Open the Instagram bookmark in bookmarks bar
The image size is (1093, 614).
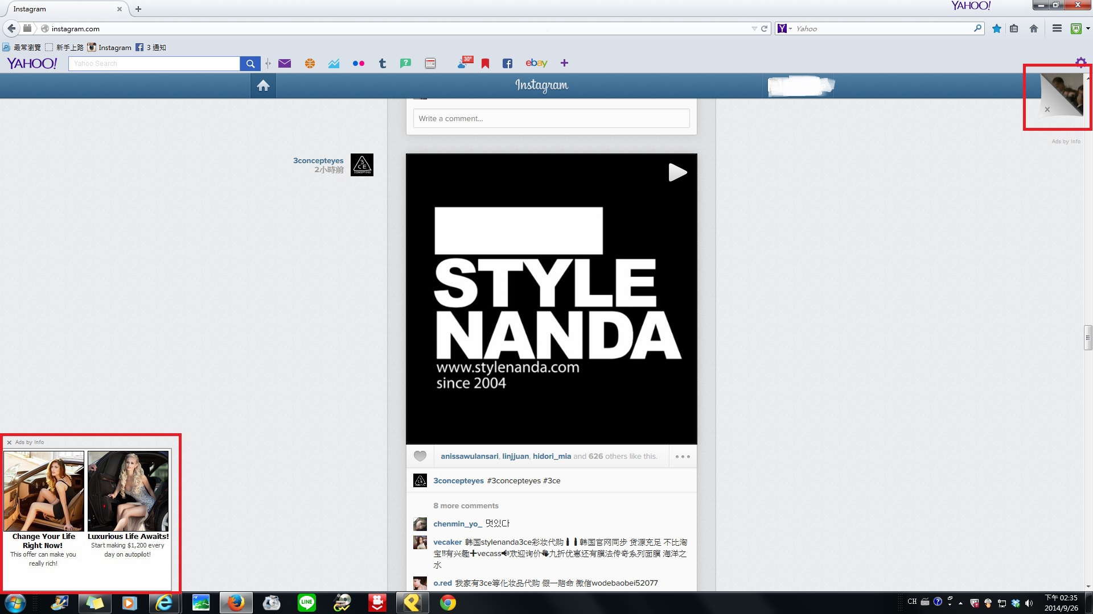click(109, 47)
